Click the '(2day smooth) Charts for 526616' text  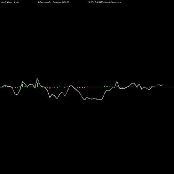point(53,2)
